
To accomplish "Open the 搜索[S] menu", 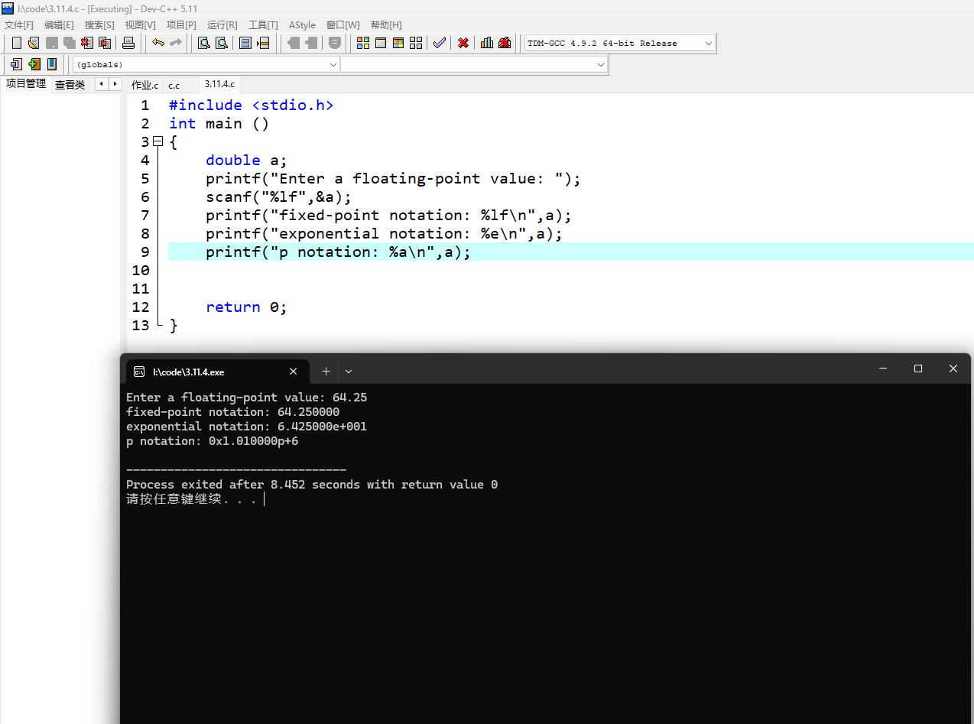I will [x=99, y=25].
